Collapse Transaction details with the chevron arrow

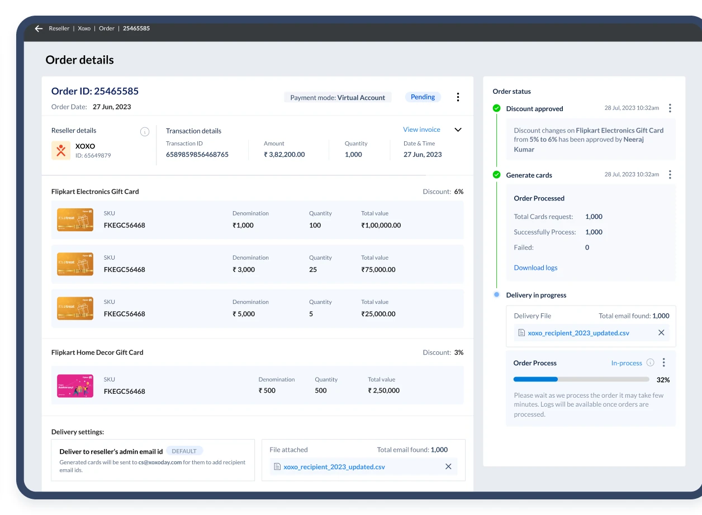coord(458,130)
